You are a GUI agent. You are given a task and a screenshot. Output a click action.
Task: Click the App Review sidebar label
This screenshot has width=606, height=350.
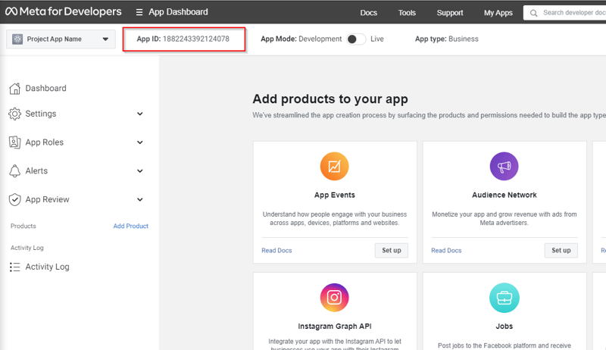(x=47, y=199)
